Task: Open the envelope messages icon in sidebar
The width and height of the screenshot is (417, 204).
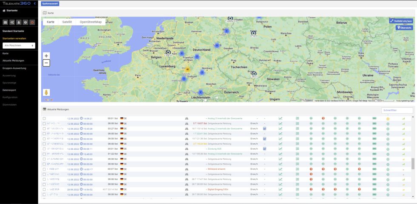Action: [6, 22]
